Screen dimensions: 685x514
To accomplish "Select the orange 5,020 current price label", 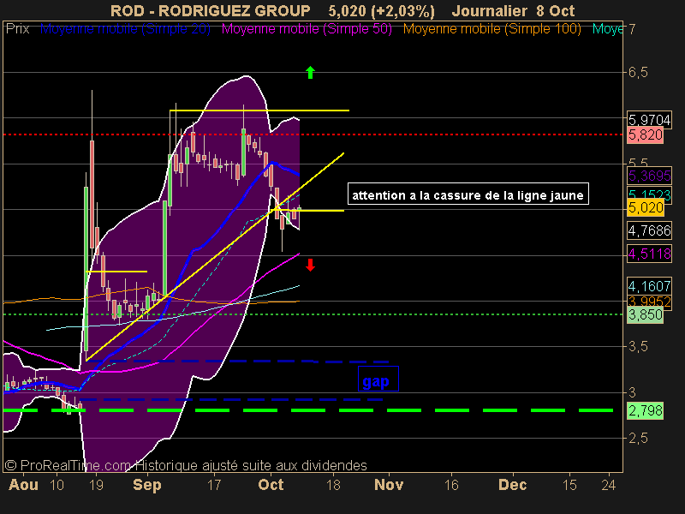I will point(646,207).
